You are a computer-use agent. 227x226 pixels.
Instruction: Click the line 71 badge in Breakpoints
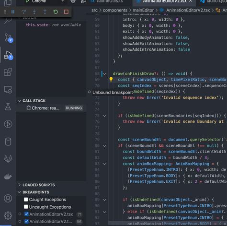79,214
